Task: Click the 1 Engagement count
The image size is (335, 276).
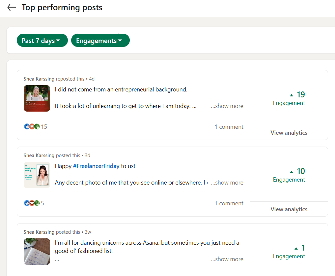Action: [289, 252]
